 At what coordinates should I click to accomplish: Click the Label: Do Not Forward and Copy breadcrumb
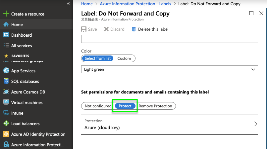pyautogui.click(x=209, y=4)
